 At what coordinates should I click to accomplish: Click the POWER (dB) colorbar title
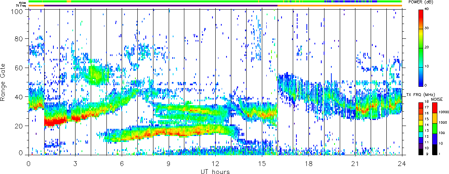pos(420,2)
